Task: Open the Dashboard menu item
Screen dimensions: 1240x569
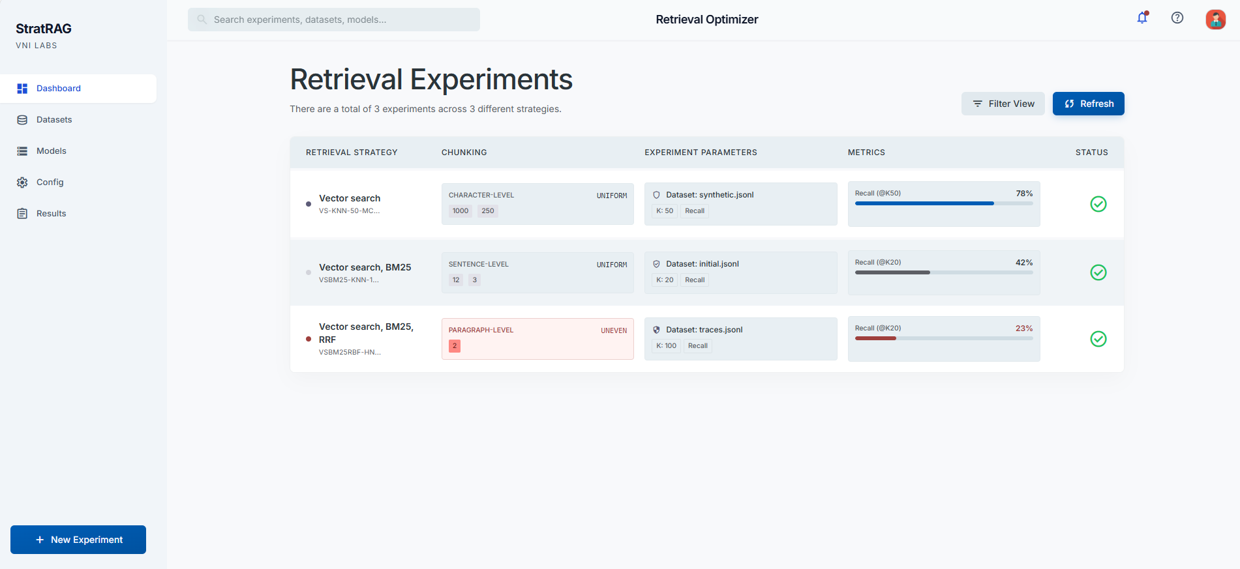Action: pos(78,89)
